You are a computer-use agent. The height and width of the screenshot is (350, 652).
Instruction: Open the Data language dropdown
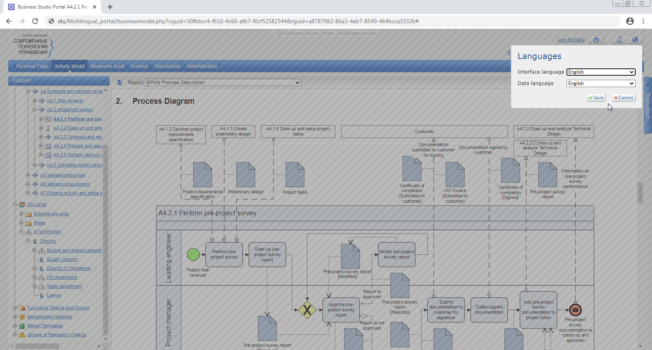point(601,83)
